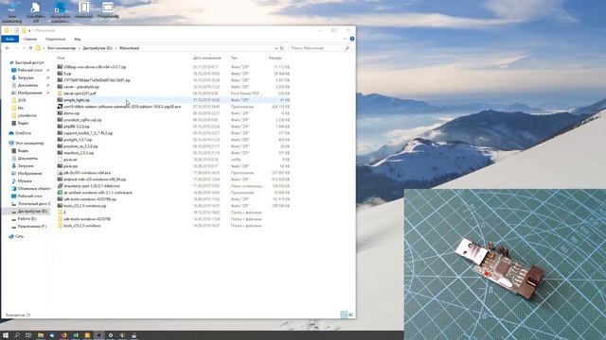The height and width of the screenshot is (340, 606).
Task: Switch to the Главная ribbon tab
Action: pyautogui.click(x=29, y=39)
